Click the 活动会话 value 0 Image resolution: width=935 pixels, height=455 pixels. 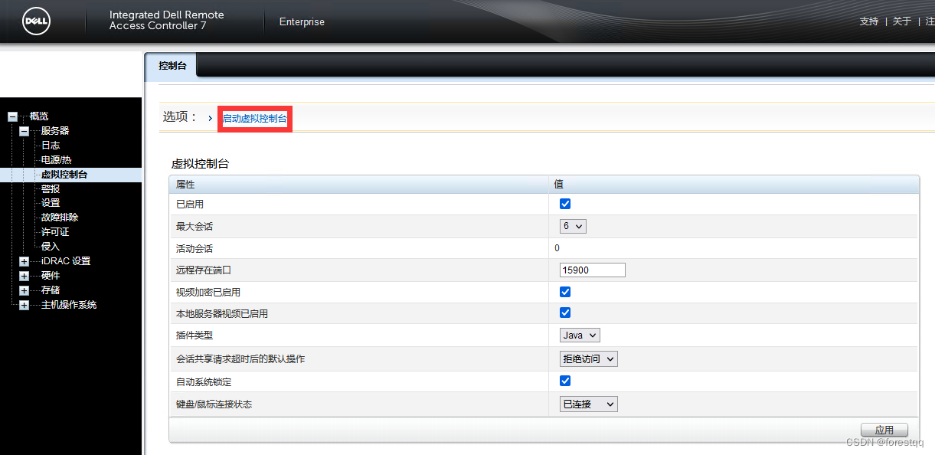[x=557, y=248]
